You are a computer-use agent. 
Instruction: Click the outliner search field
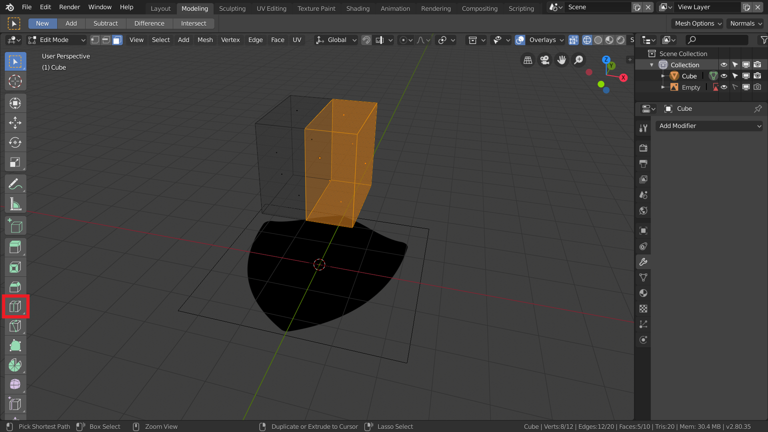tap(716, 40)
